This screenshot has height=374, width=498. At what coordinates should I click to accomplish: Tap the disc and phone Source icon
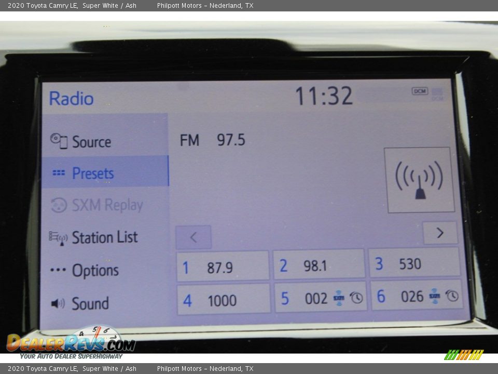(59, 141)
